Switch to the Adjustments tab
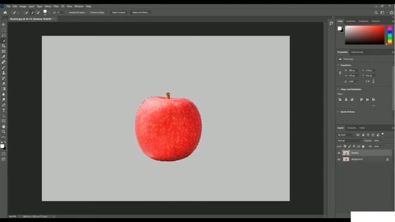Viewport: 395px width, 222px height. click(x=357, y=52)
